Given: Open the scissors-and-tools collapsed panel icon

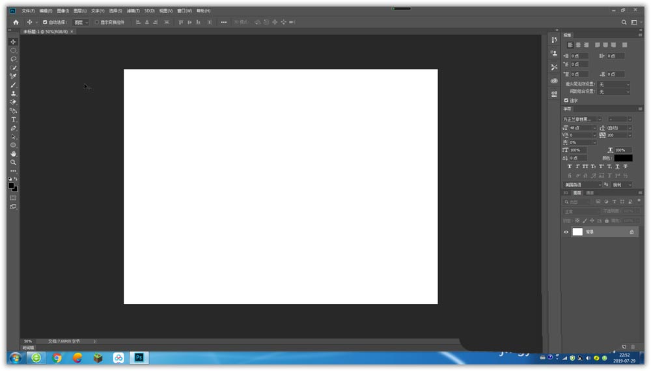Looking at the screenshot, I should [x=554, y=67].
